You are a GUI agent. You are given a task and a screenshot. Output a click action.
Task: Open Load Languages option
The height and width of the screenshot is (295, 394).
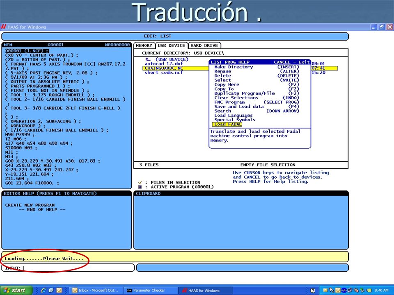(234, 116)
